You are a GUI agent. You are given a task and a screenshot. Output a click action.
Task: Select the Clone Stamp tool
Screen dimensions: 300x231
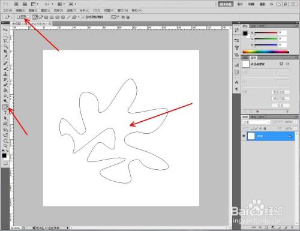pyautogui.click(x=5, y=74)
